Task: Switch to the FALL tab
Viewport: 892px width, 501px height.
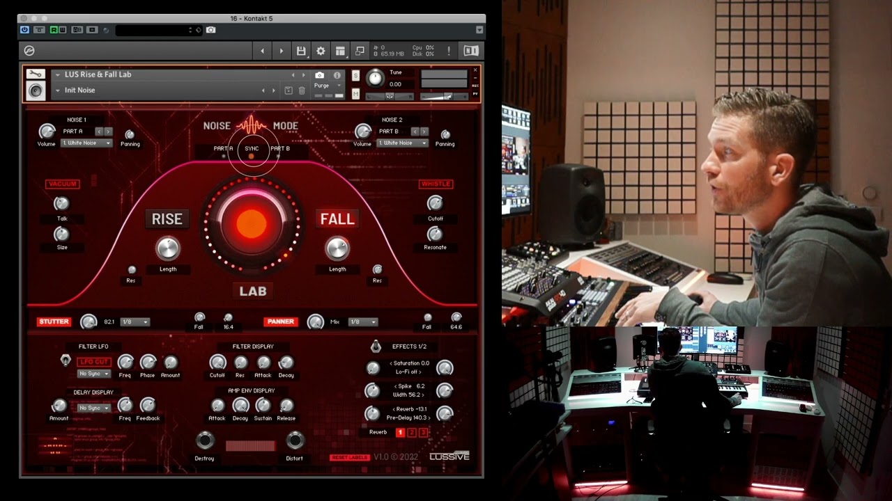Action: [337, 218]
